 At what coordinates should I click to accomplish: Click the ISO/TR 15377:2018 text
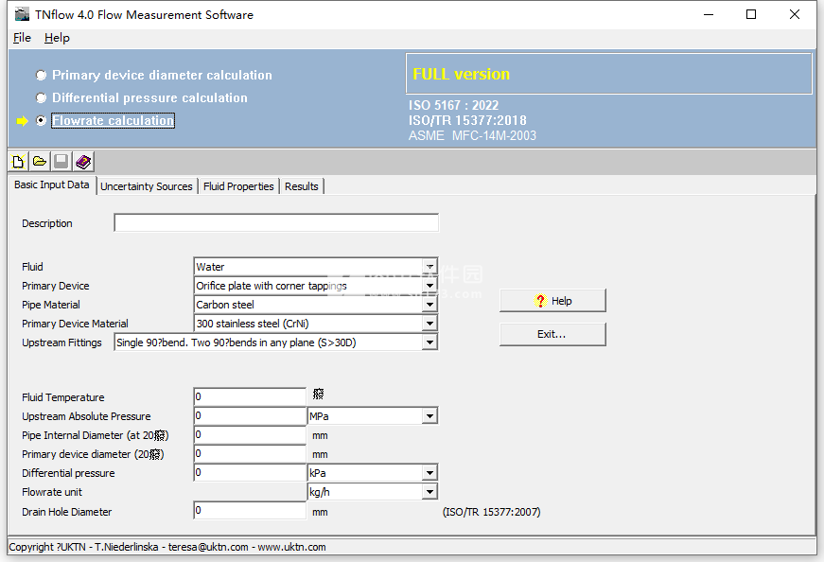click(x=467, y=120)
